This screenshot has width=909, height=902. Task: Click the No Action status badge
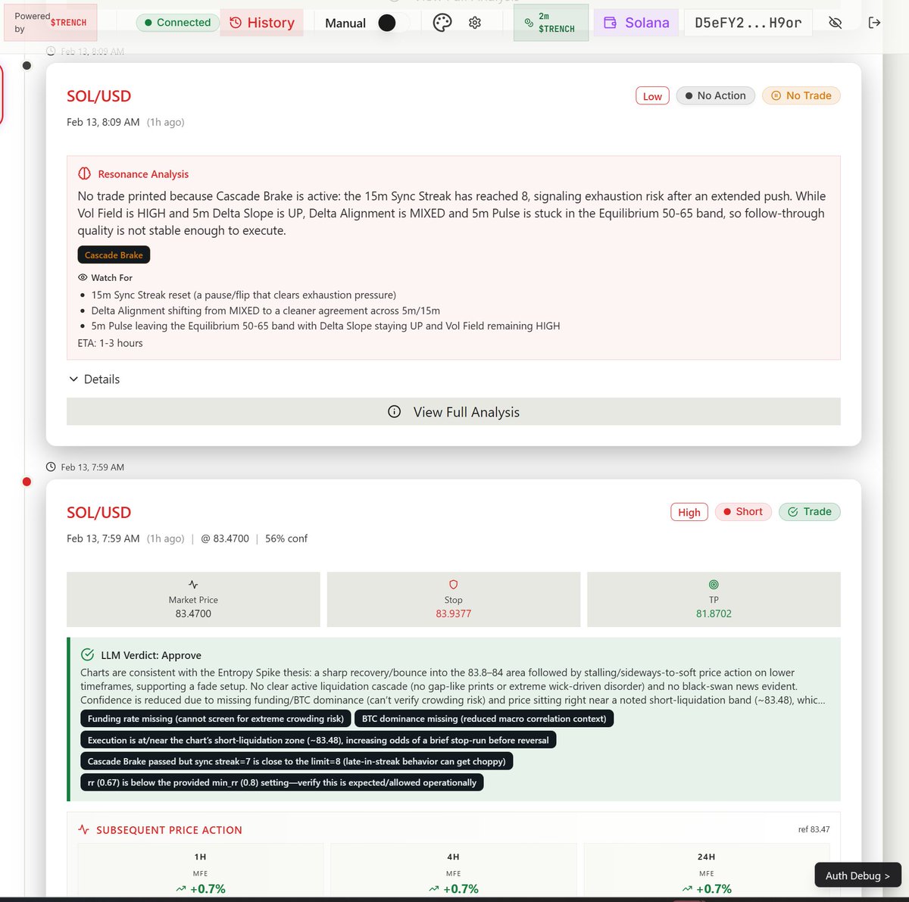pos(715,95)
